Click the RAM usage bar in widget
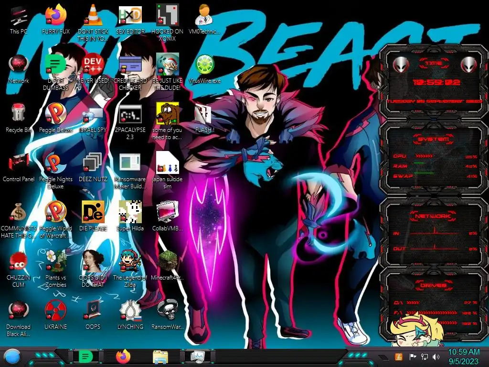 [x=419, y=163]
